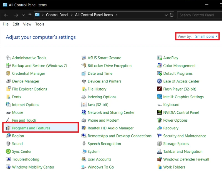The image size is (222, 178).
Task: Open the Power Options icon
Action: tap(159, 120)
